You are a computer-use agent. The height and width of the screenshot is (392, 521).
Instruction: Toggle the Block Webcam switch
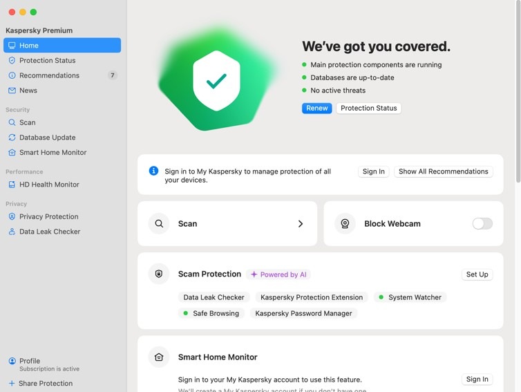[x=482, y=224]
